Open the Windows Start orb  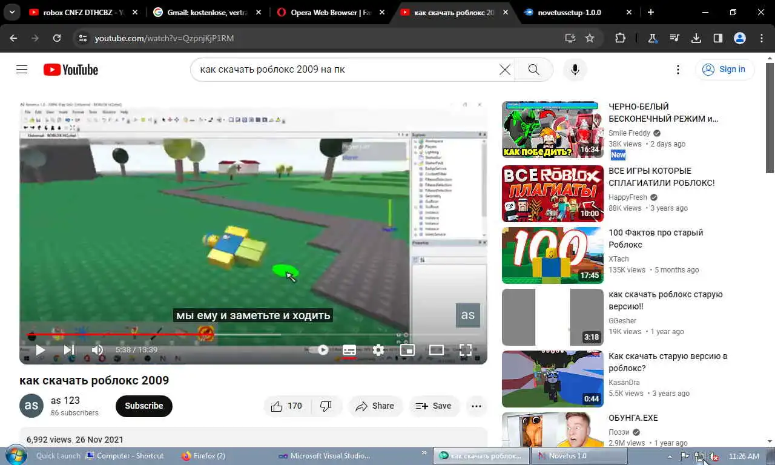pos(16,455)
